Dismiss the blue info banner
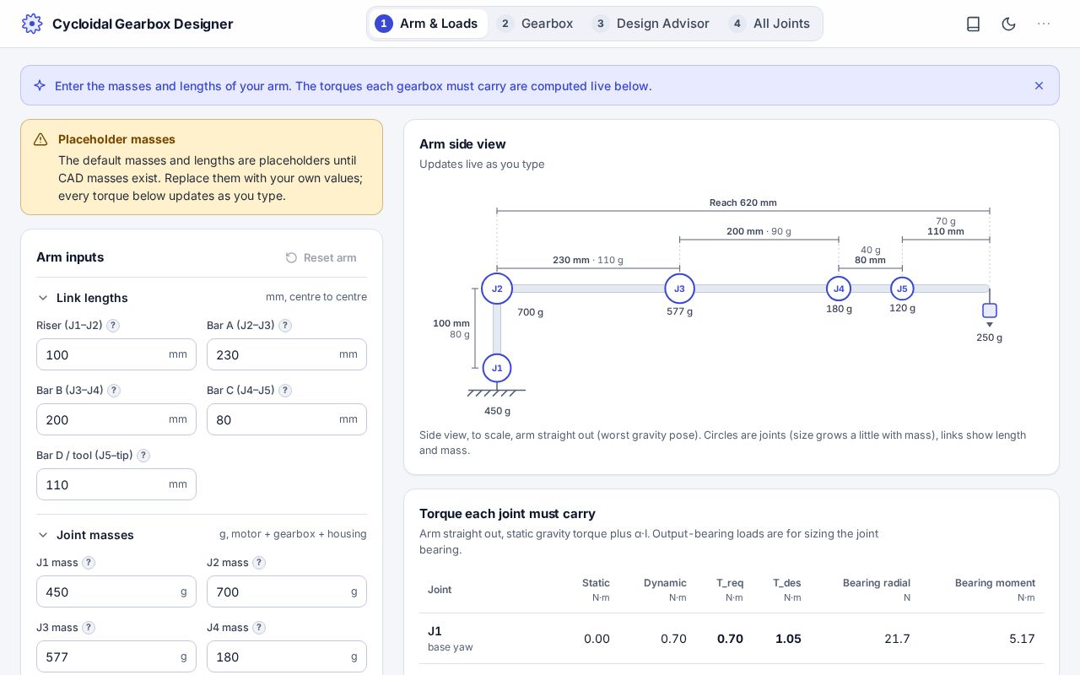This screenshot has width=1080, height=675. 1039,86
